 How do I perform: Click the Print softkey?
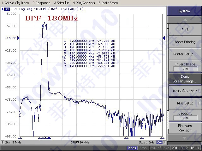click(x=185, y=30)
